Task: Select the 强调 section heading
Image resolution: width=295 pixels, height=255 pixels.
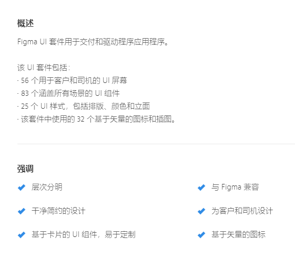Action: point(25,168)
